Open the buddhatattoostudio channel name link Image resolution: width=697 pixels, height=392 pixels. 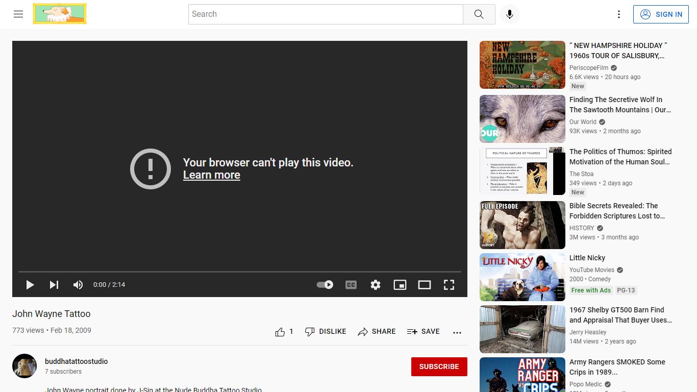click(x=77, y=361)
